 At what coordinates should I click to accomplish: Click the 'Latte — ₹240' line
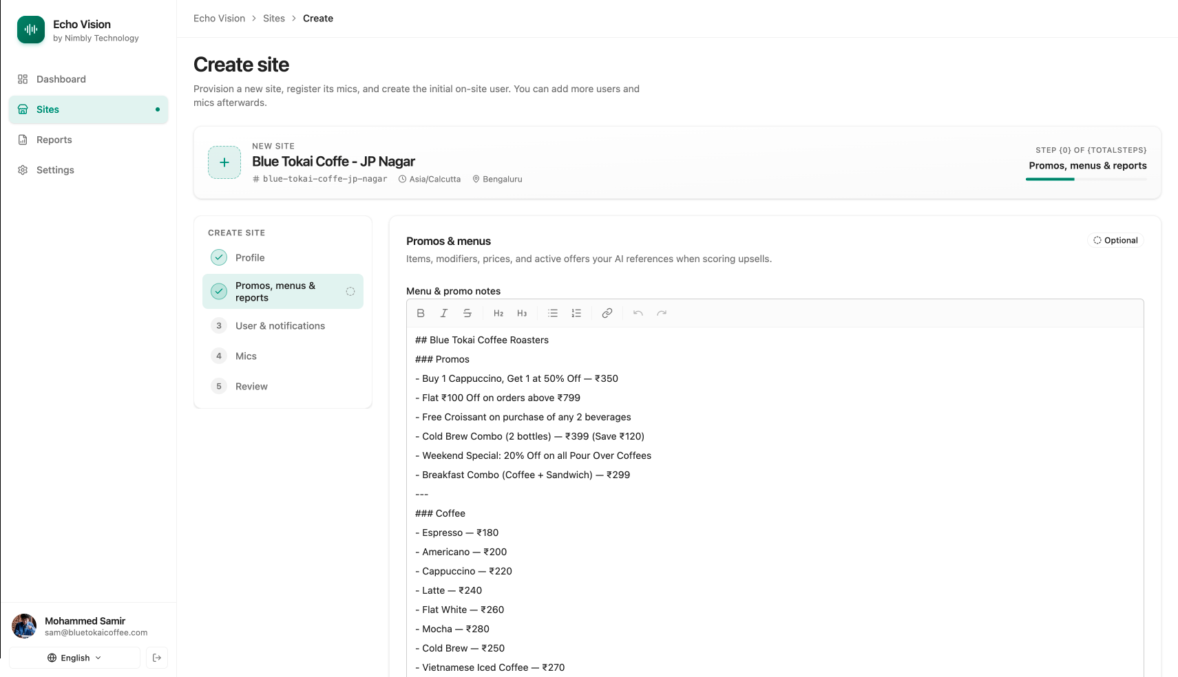point(449,590)
